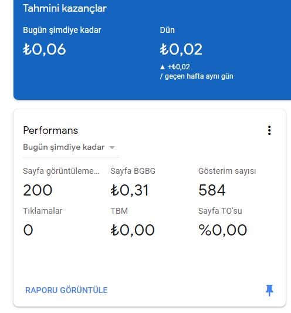Click the upward triangle change indicator
291x313 pixels.
click(x=163, y=67)
